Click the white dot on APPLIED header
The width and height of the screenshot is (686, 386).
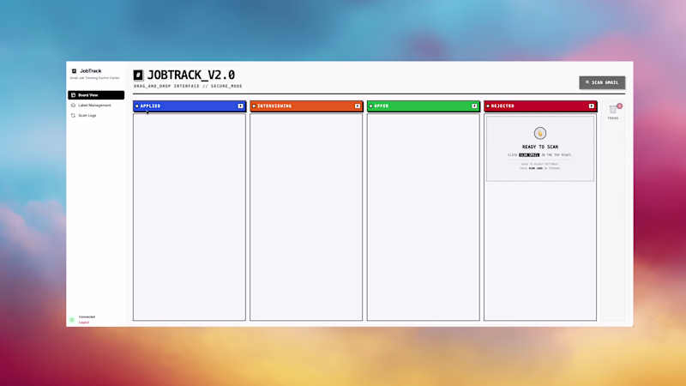click(137, 106)
